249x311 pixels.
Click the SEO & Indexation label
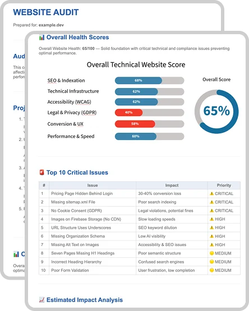point(66,81)
